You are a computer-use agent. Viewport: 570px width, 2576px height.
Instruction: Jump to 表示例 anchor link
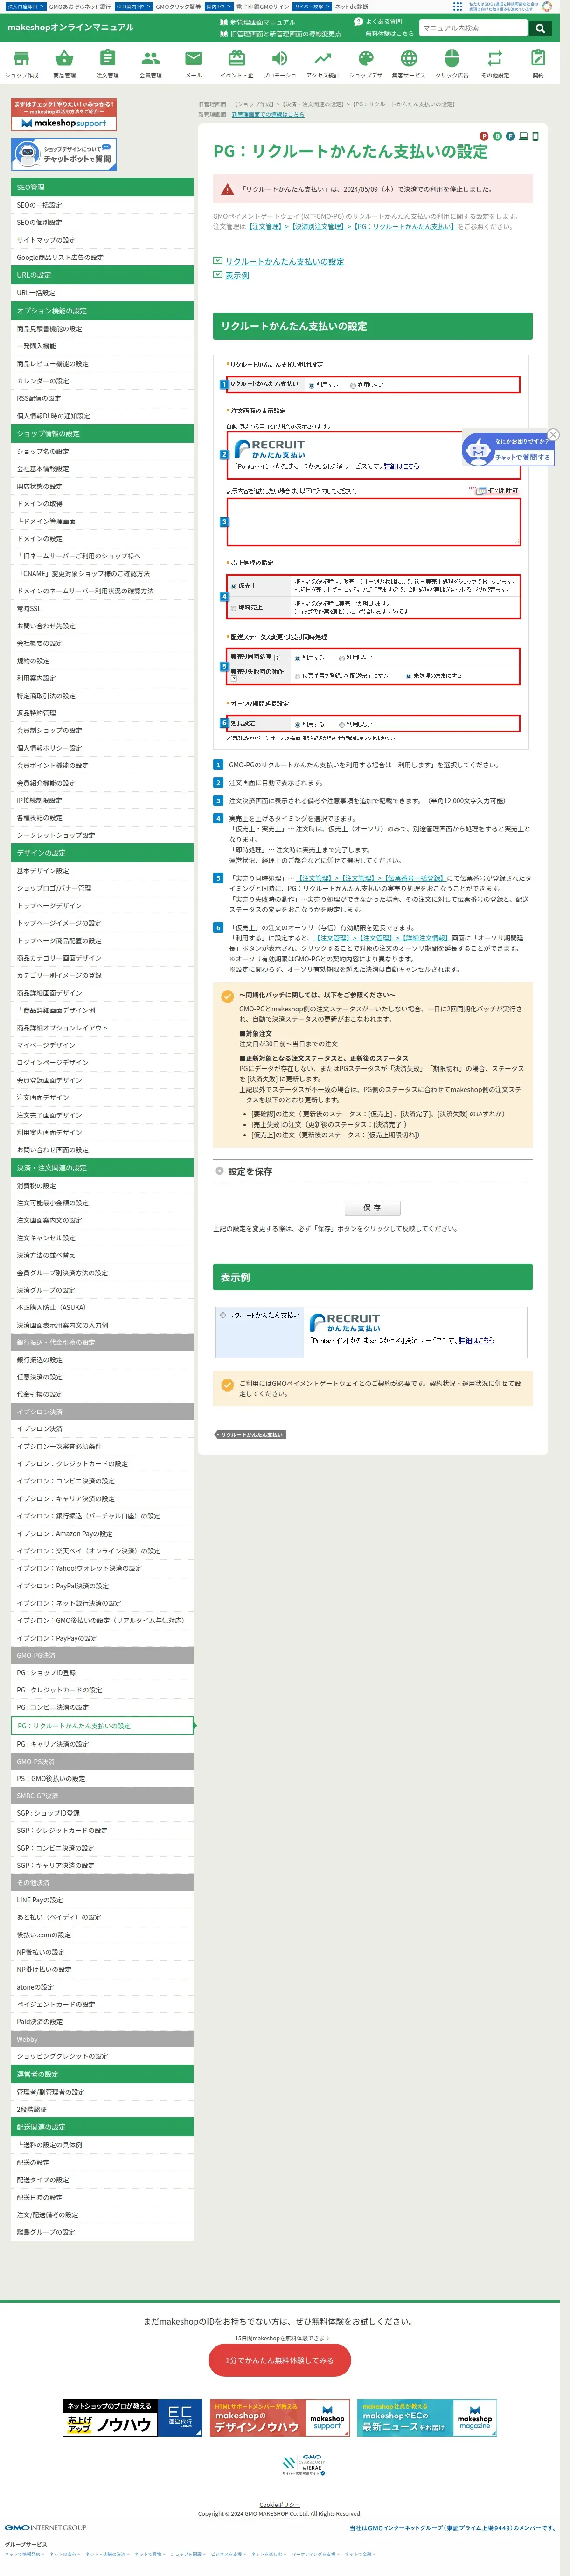point(237,275)
